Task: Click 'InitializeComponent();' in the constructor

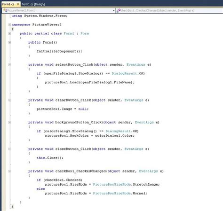Action: coord(59,51)
